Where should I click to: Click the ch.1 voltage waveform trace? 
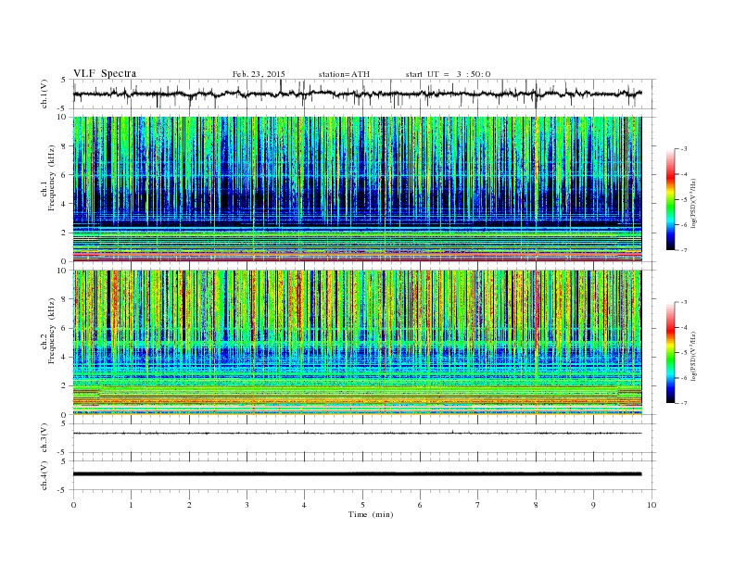coord(357,94)
